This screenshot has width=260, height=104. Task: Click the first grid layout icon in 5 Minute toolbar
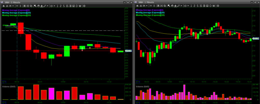click(x=24, y=6)
